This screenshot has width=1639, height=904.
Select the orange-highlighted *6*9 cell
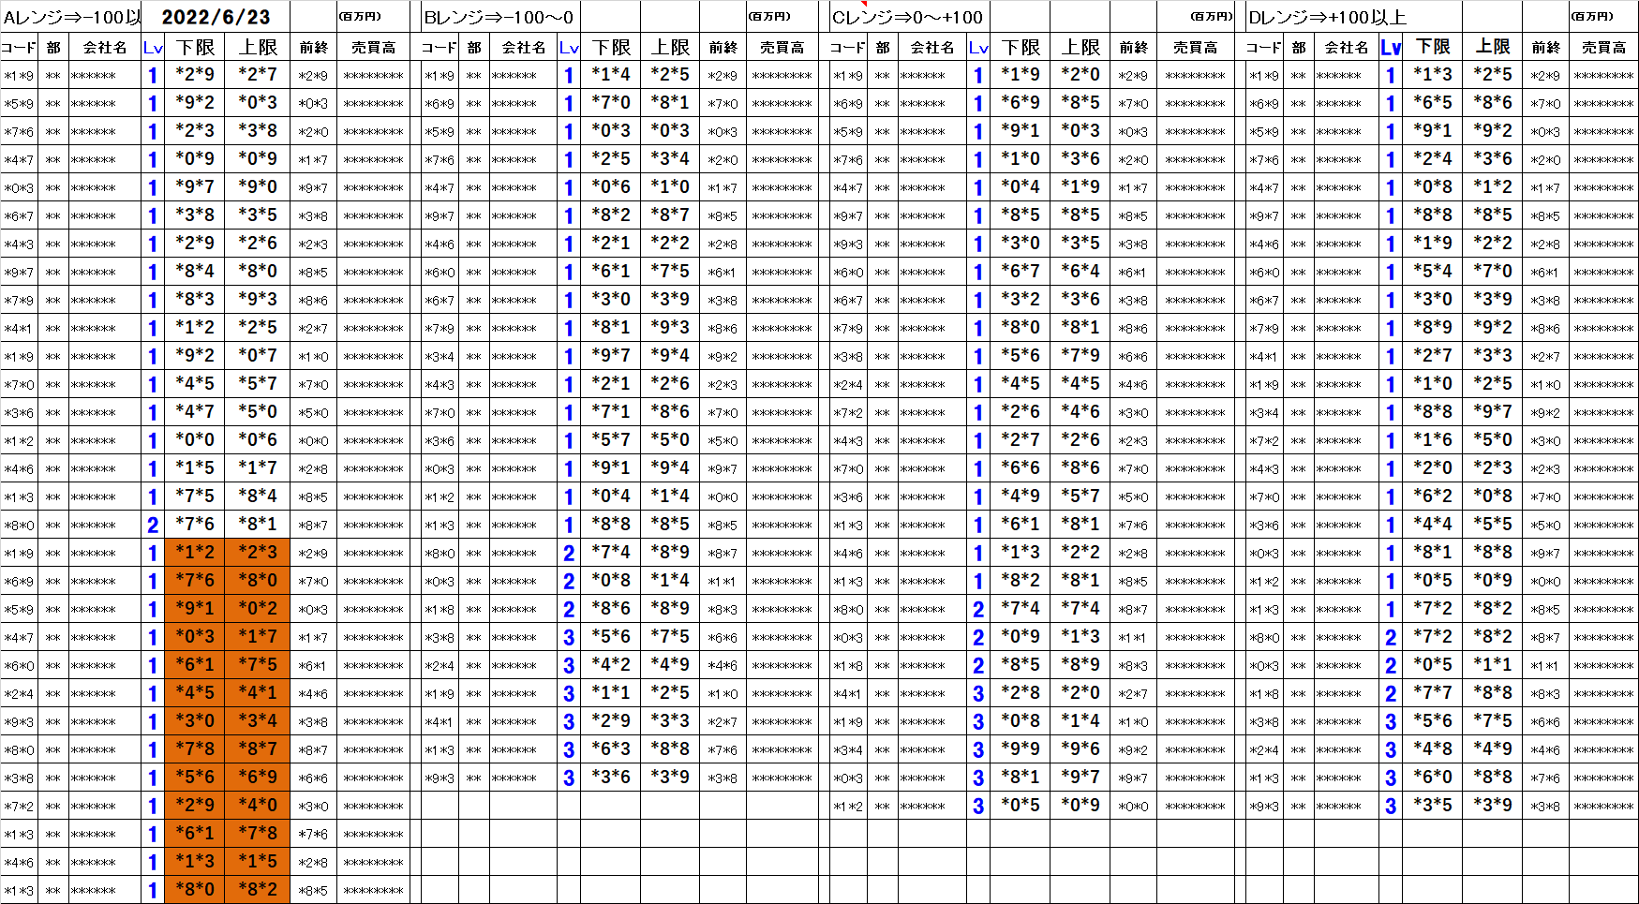click(258, 778)
